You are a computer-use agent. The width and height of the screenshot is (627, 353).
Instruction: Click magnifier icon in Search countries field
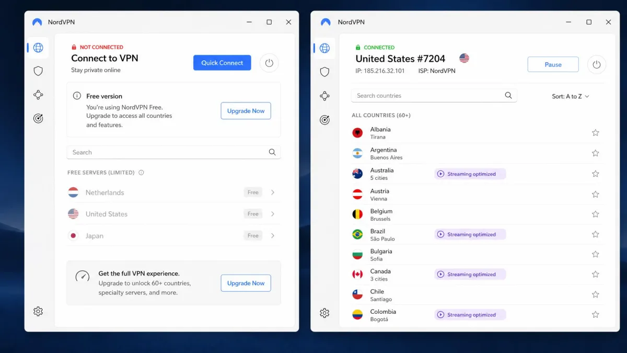(x=508, y=95)
